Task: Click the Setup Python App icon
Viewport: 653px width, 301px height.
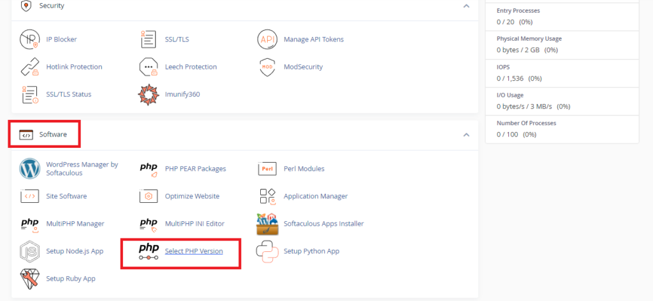Action: click(267, 251)
